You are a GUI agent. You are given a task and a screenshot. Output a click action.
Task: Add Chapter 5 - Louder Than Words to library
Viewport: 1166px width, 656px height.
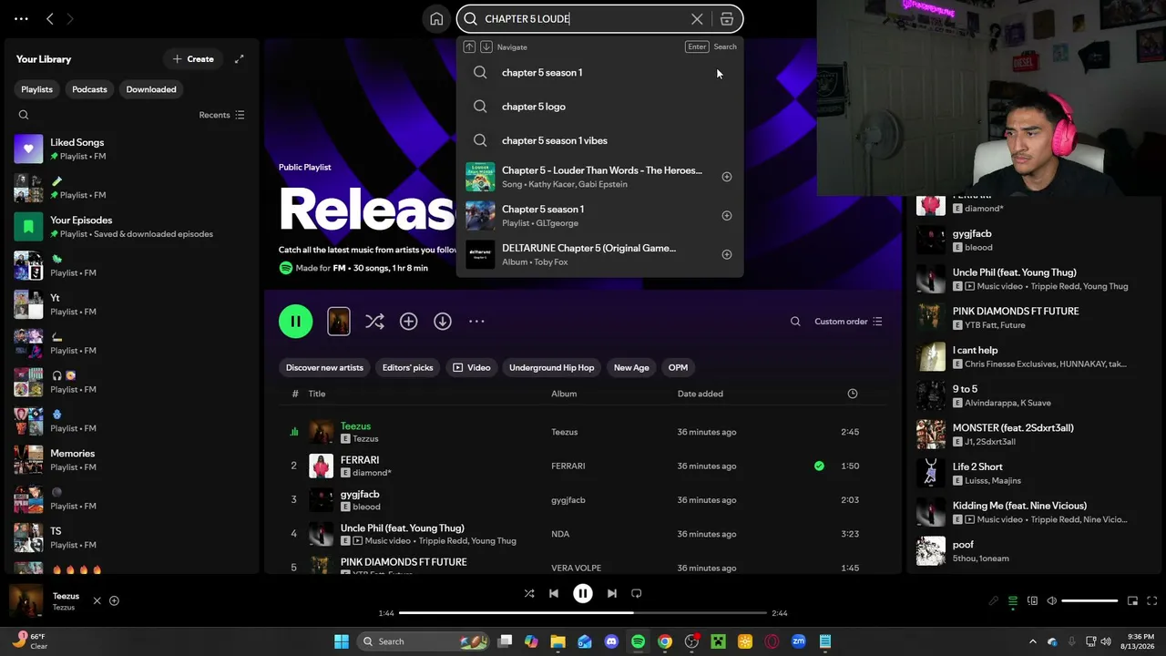pos(727,177)
